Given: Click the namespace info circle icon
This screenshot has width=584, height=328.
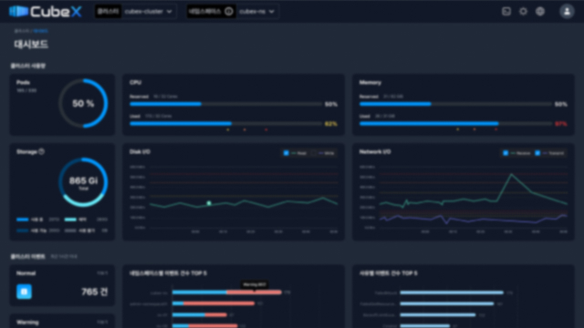Looking at the screenshot, I should point(229,12).
